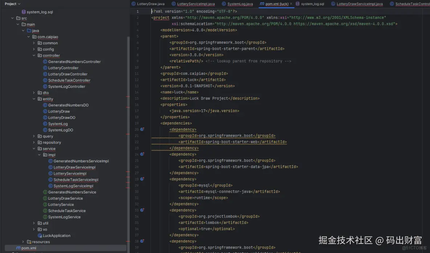Click LotteryService interface icon
Screen dimensions: 430x253
point(45,204)
